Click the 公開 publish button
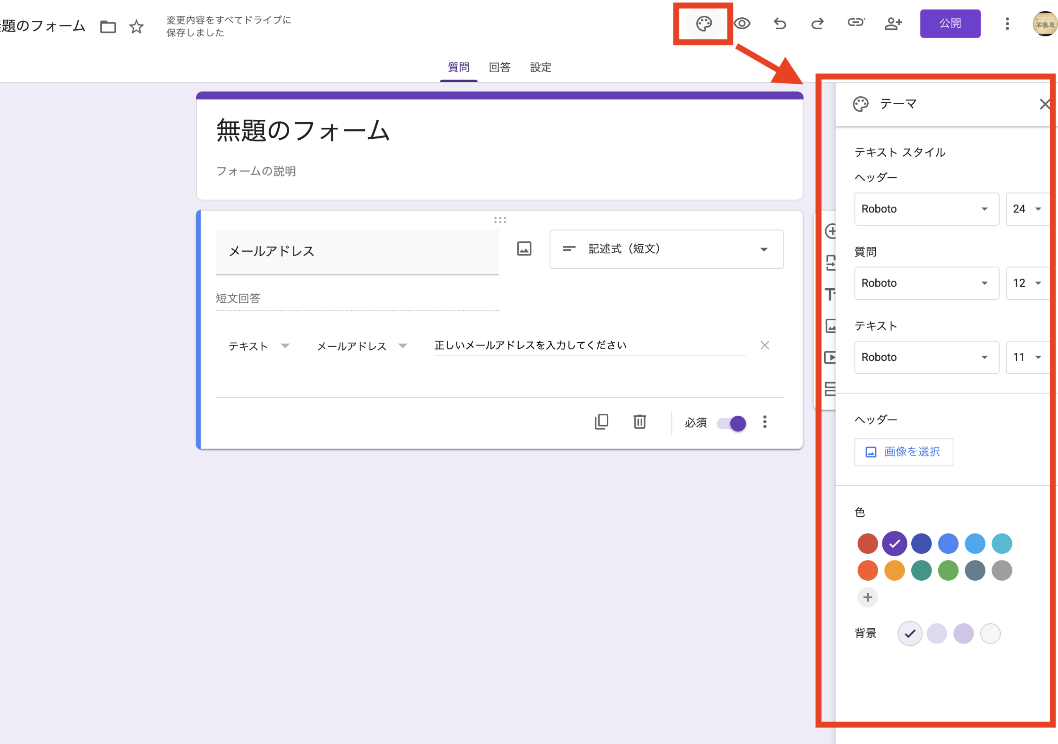This screenshot has height=744, width=1058. pyautogui.click(x=950, y=24)
